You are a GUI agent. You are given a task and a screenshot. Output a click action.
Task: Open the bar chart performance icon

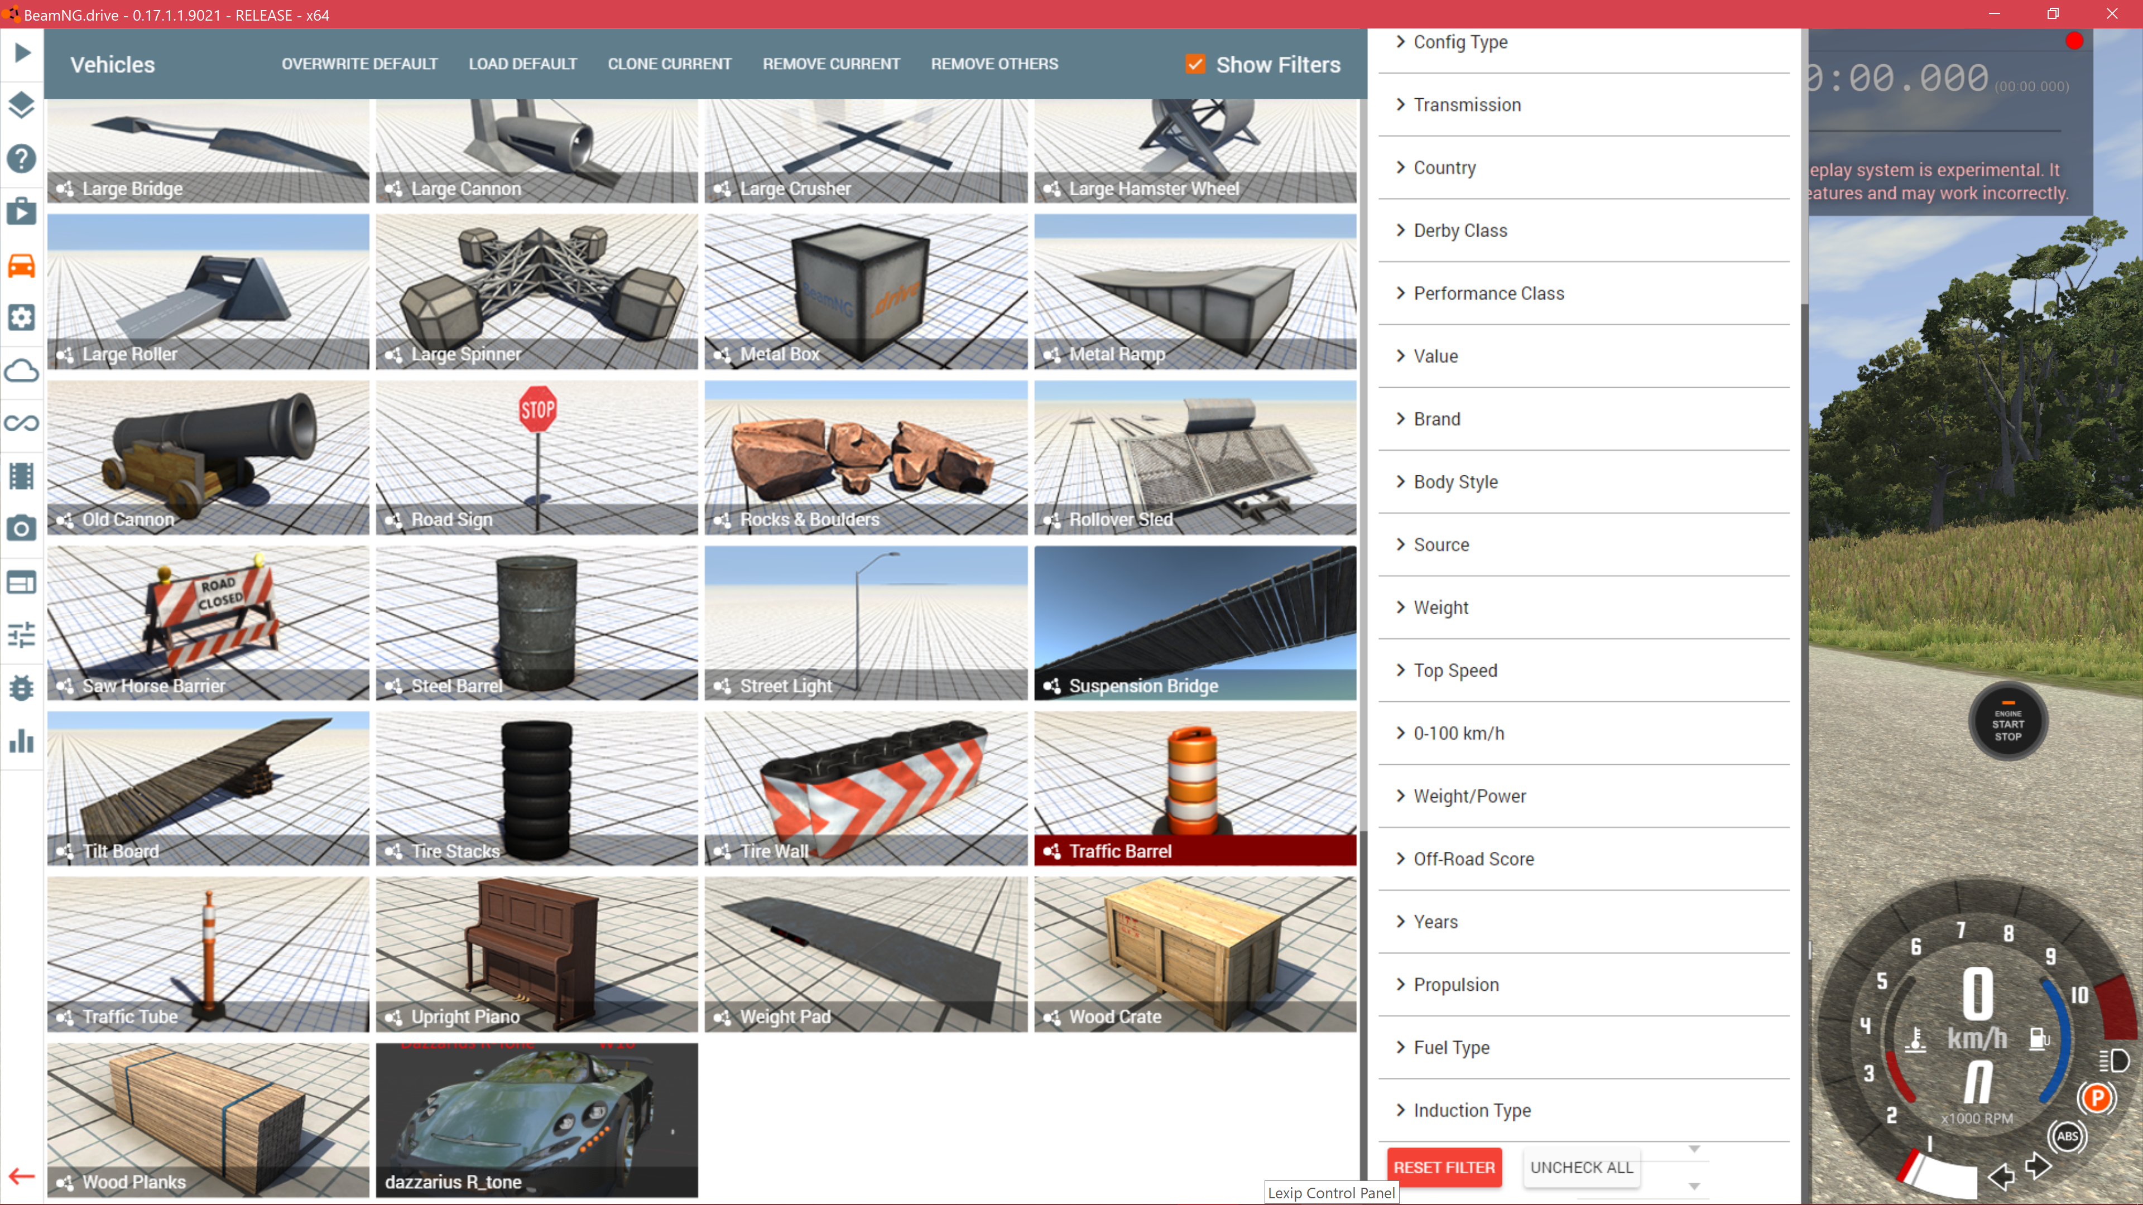22,741
